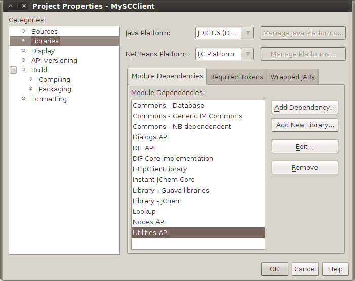Screen dimensions: 355x281
Task: Confirm with the OK button
Action: click(274, 269)
